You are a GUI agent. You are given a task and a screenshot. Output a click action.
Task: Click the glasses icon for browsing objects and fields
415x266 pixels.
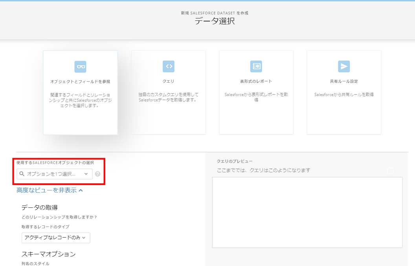pyautogui.click(x=80, y=66)
